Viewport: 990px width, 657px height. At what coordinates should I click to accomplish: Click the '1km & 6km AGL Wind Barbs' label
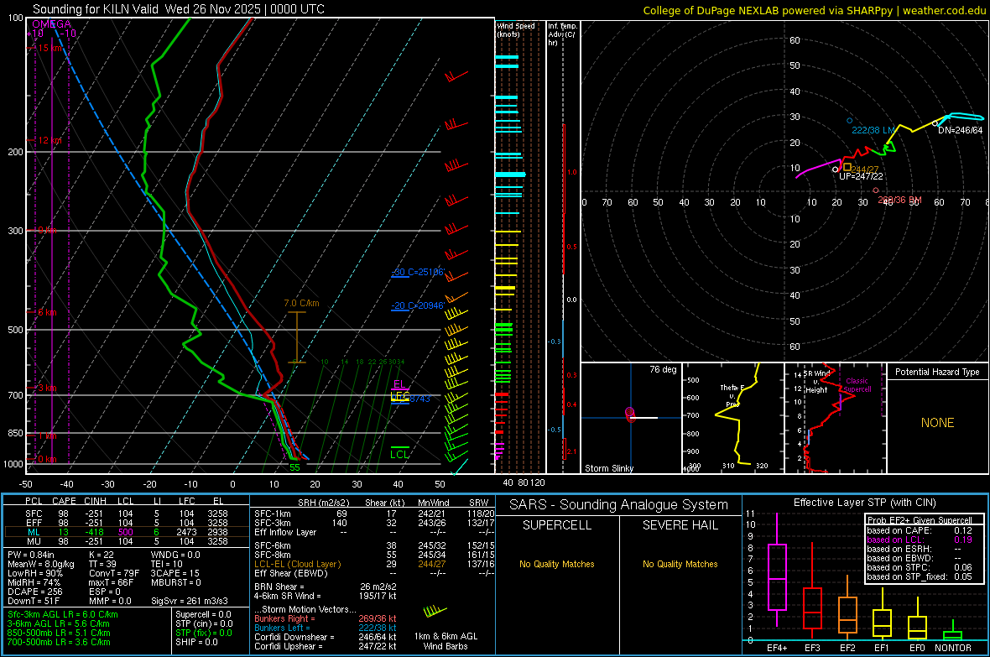tap(445, 641)
